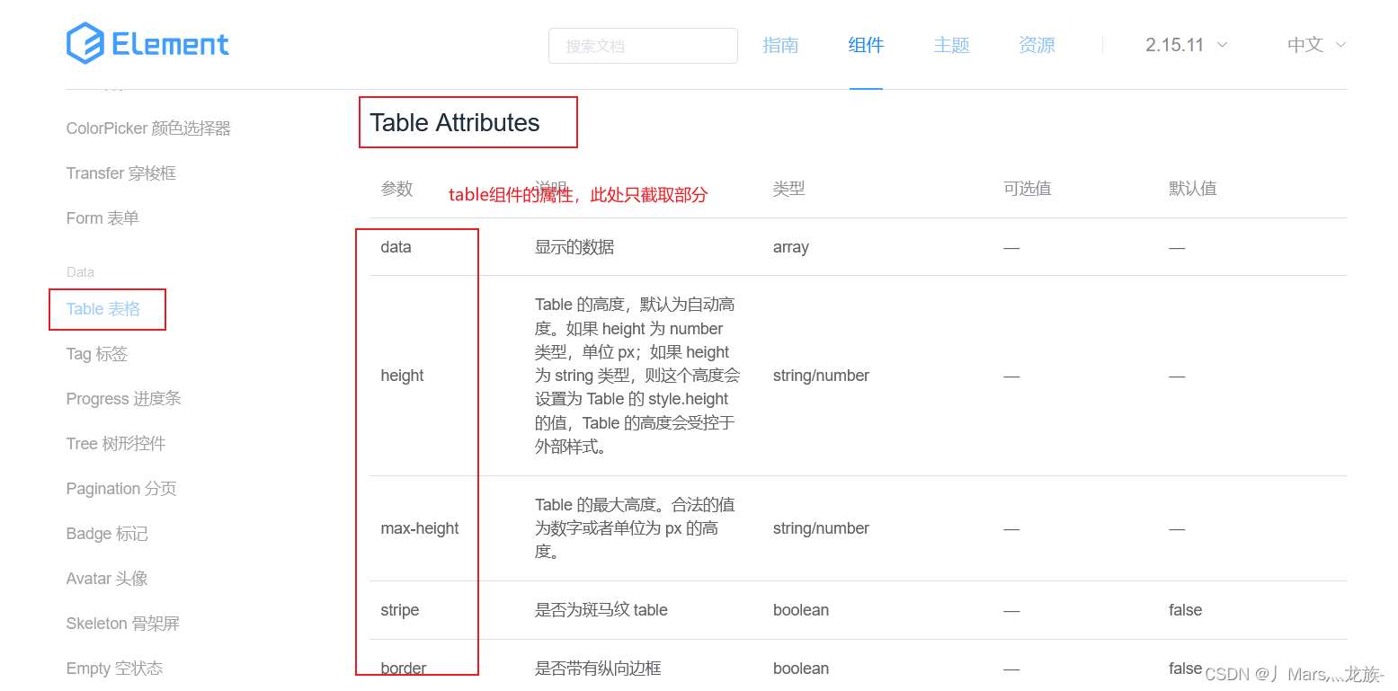Click the height row string/number type
Image resolution: width=1398 pixels, height=691 pixels.
click(821, 376)
